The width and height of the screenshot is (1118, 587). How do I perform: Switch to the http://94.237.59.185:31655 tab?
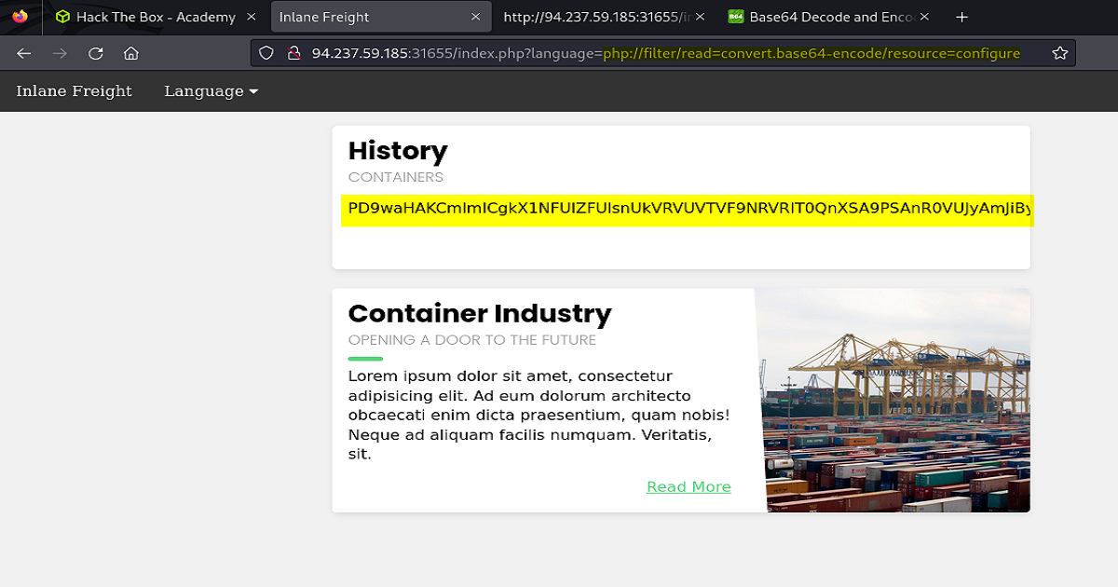pos(604,17)
